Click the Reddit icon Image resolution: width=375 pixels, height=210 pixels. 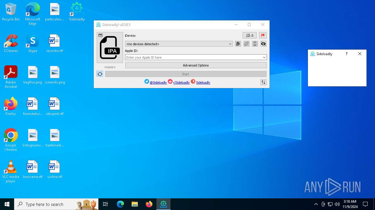click(x=170, y=82)
